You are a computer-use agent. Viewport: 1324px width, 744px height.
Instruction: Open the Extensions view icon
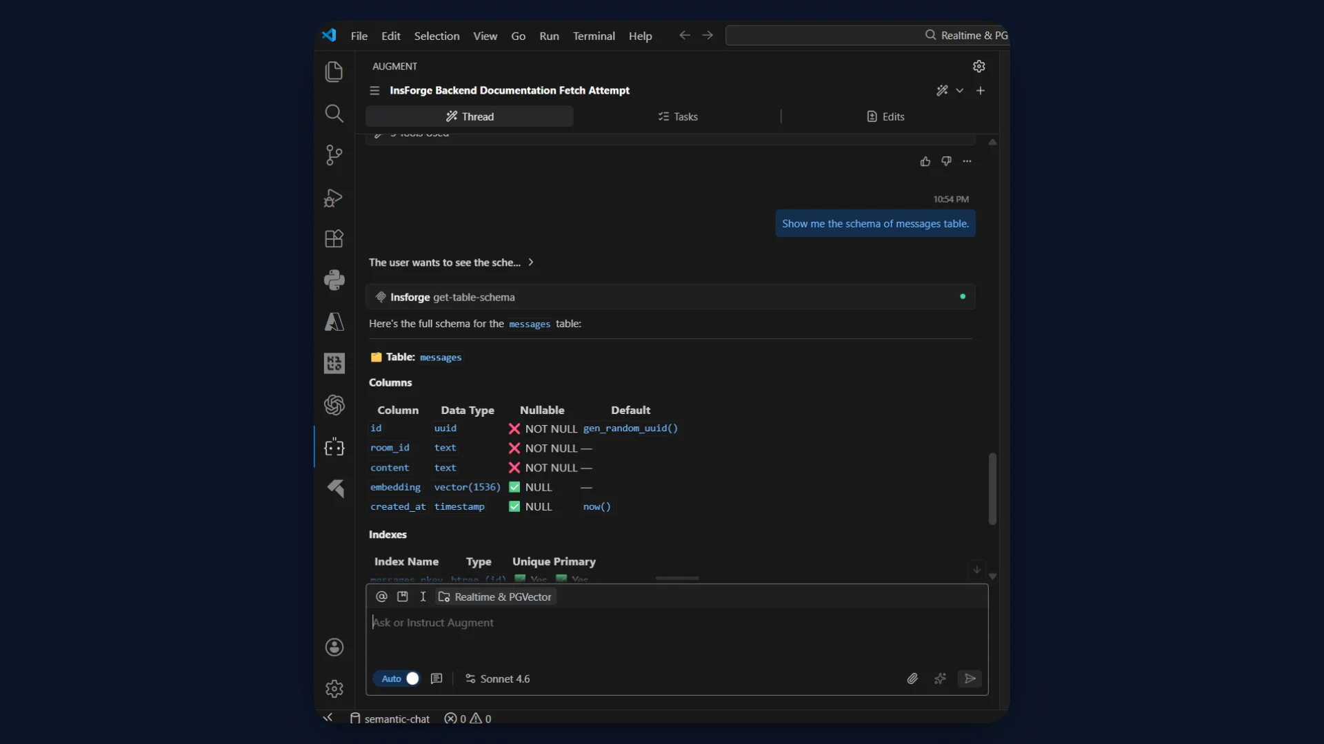[x=334, y=238]
